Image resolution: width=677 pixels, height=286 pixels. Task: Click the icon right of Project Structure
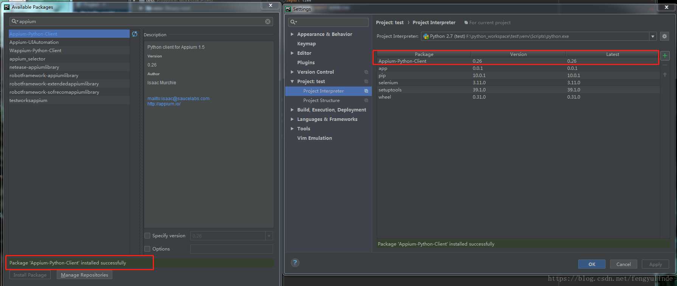pos(366,100)
